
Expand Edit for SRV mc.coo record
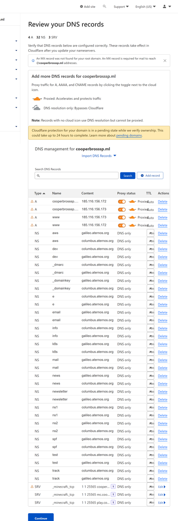point(162,495)
